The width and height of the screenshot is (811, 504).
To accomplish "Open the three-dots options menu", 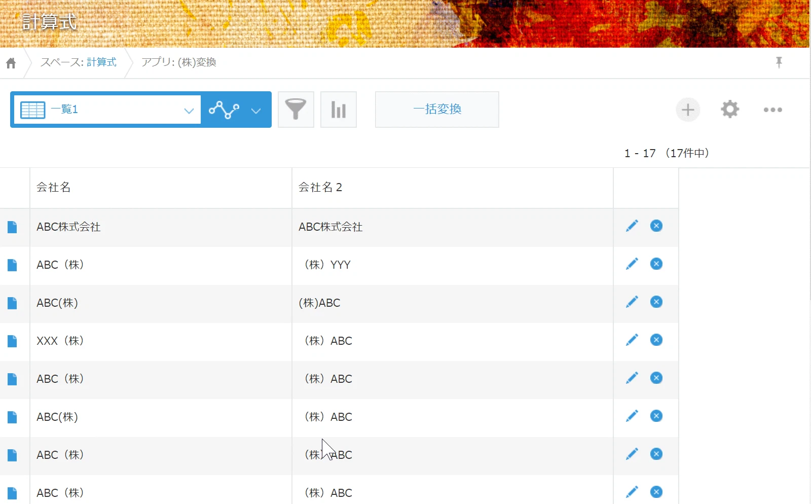I will tap(773, 110).
